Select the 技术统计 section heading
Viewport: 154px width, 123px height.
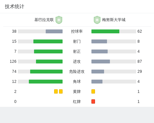click(15, 6)
